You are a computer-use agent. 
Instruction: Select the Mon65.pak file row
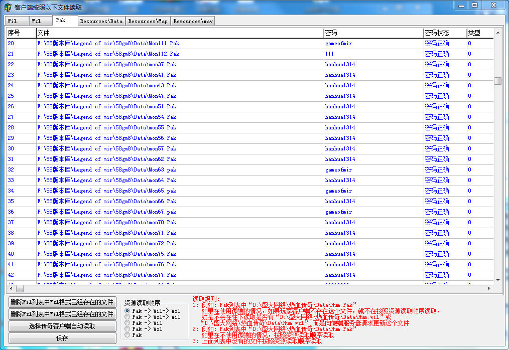point(250,191)
